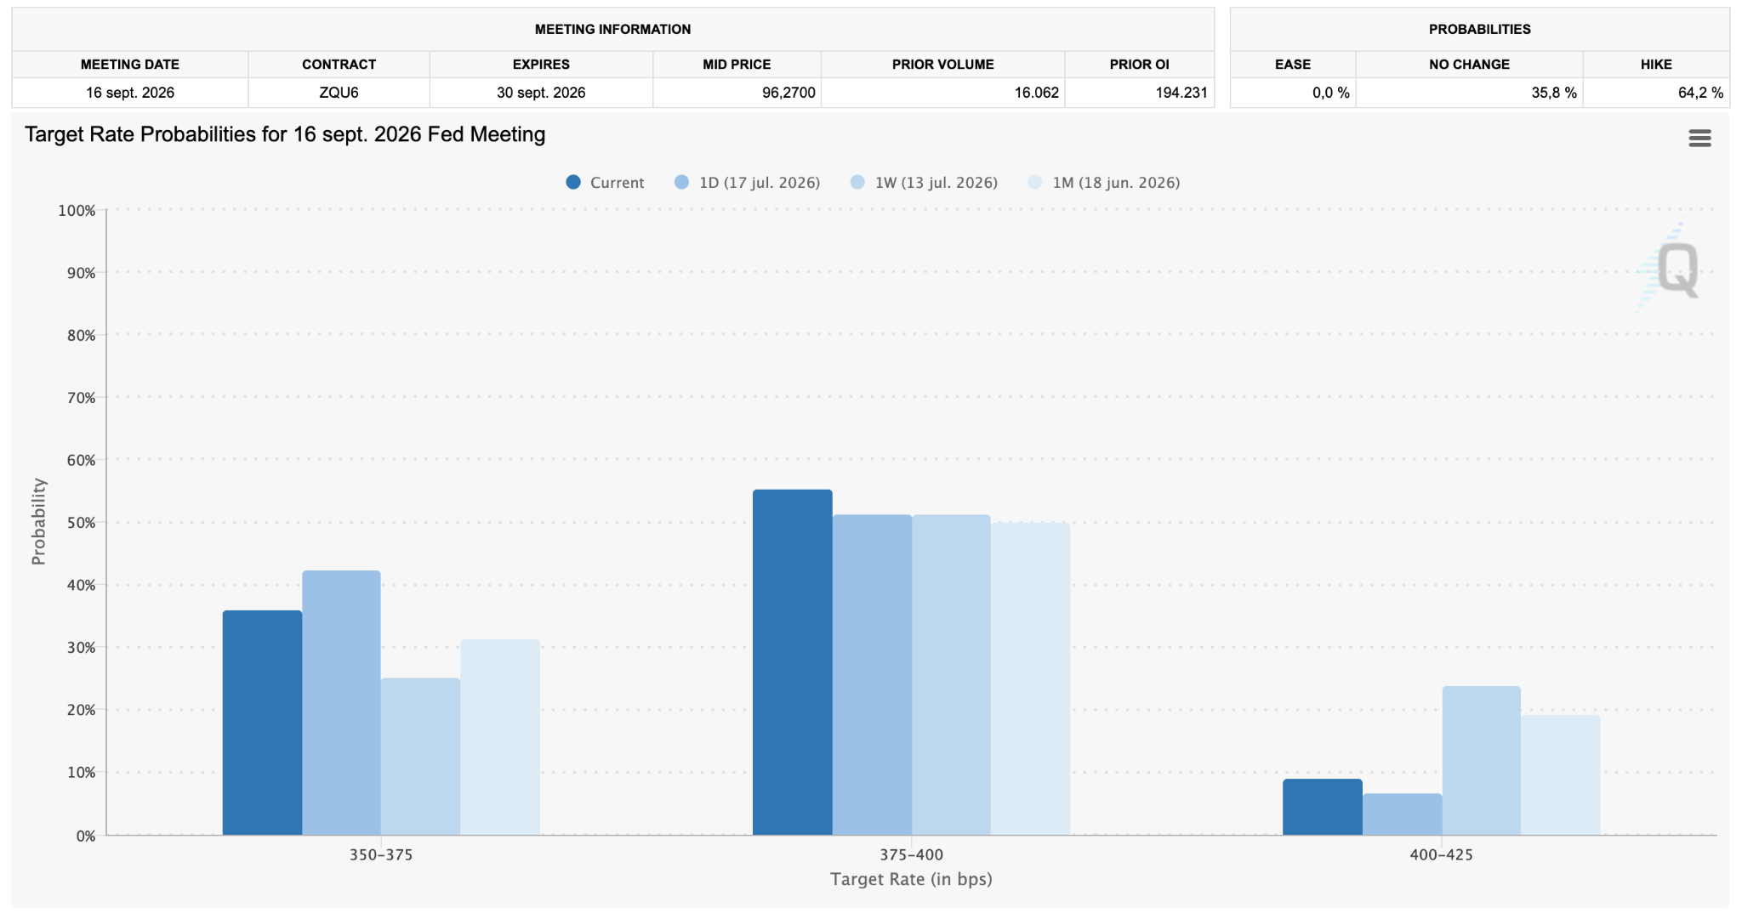Click the Current bar for 400–425

tap(1323, 807)
